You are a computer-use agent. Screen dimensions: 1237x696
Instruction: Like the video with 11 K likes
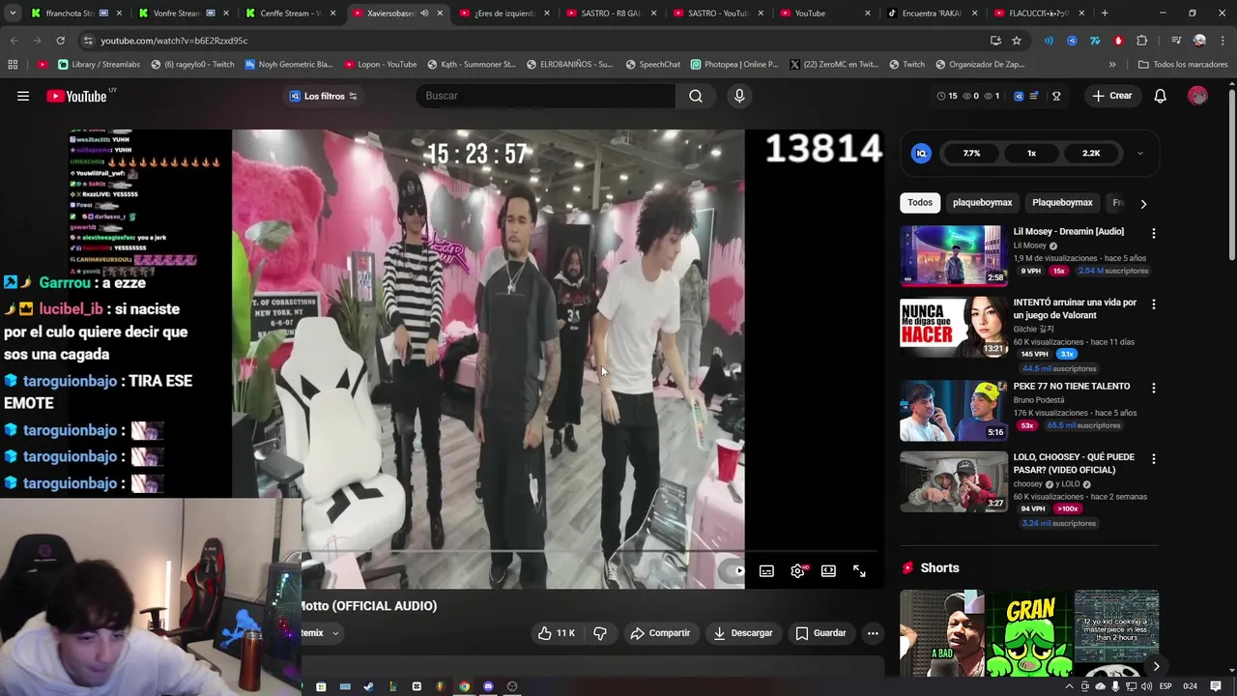pos(556,633)
